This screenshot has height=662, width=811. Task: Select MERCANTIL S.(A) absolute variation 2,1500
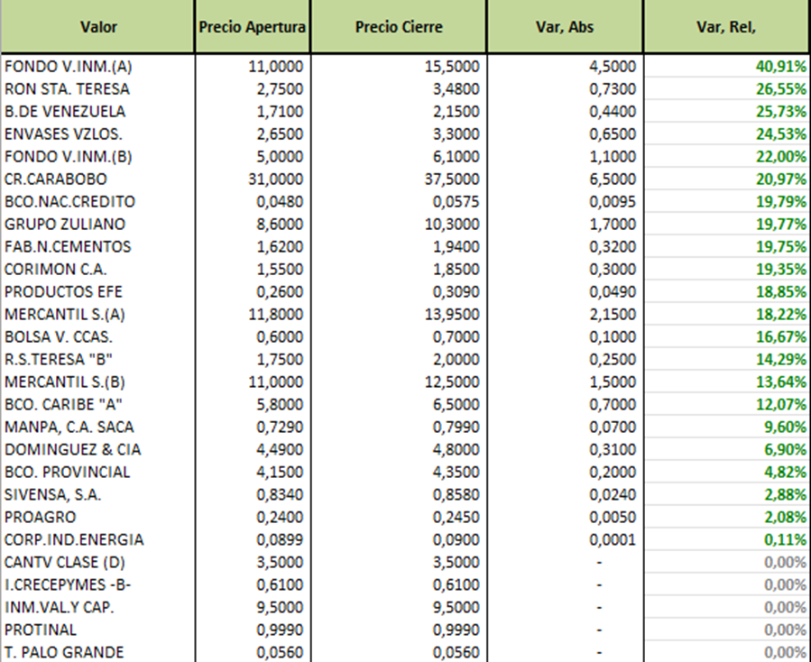pyautogui.click(x=612, y=315)
